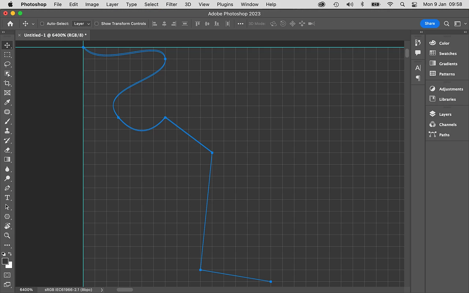Select the Dodge tool
The height and width of the screenshot is (293, 469).
7,178
